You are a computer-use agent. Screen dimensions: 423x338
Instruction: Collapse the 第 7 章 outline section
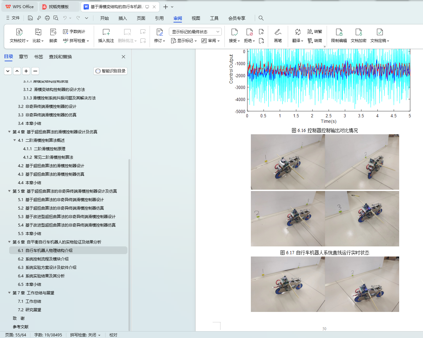(x=9, y=293)
